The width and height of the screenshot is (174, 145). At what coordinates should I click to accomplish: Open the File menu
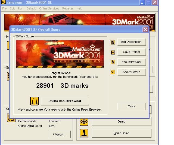click(x=4, y=8)
